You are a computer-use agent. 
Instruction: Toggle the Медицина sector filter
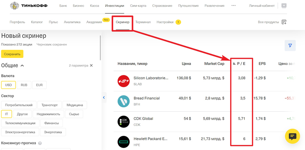[x=75, y=105]
